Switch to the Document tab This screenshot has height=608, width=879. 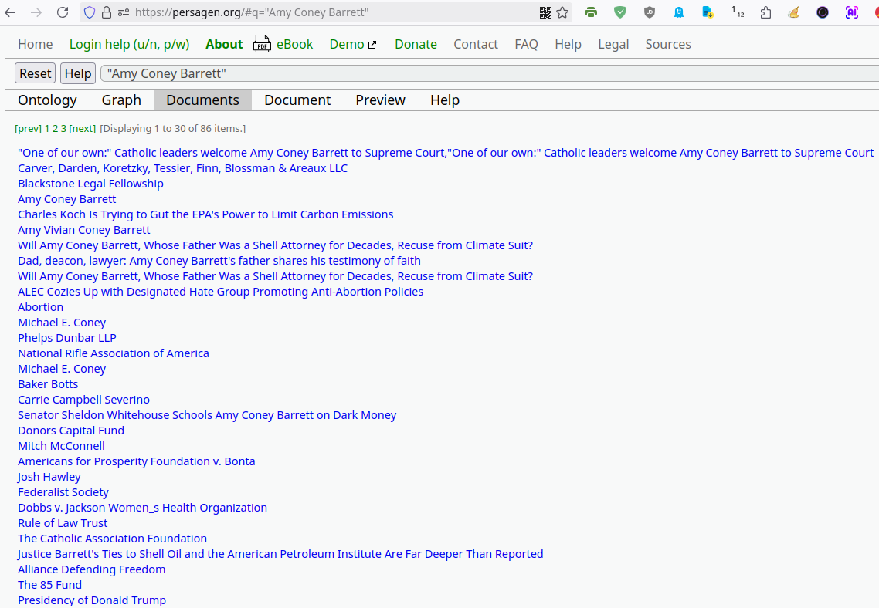[297, 100]
